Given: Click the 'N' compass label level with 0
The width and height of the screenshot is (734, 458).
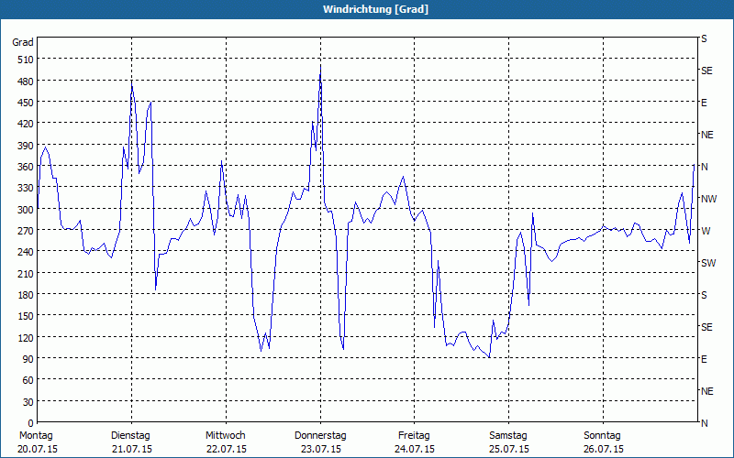Looking at the screenshot, I should point(705,423).
